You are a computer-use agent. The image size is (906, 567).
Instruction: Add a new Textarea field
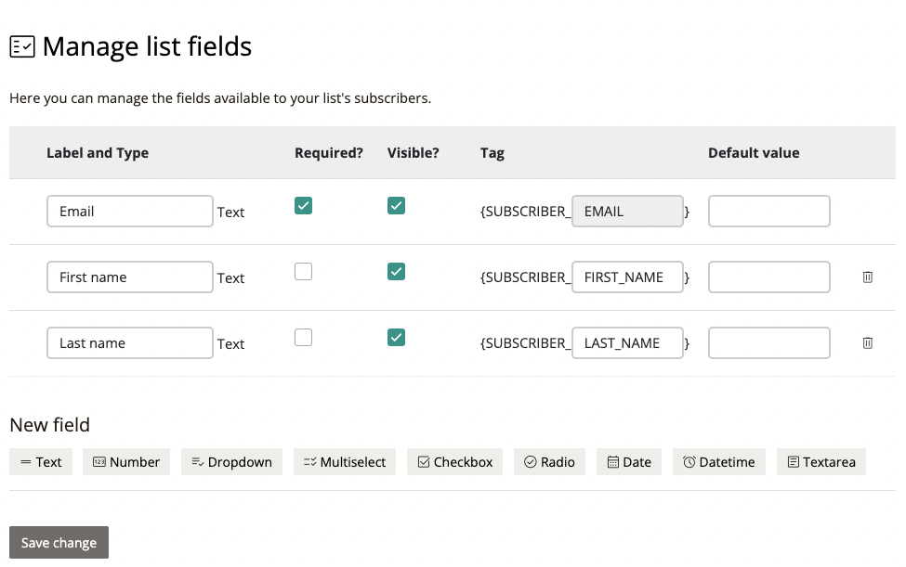point(821,462)
